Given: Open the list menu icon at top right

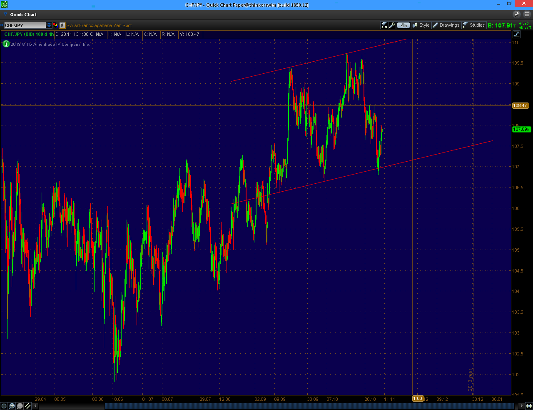Looking at the screenshot, I should [527, 14].
